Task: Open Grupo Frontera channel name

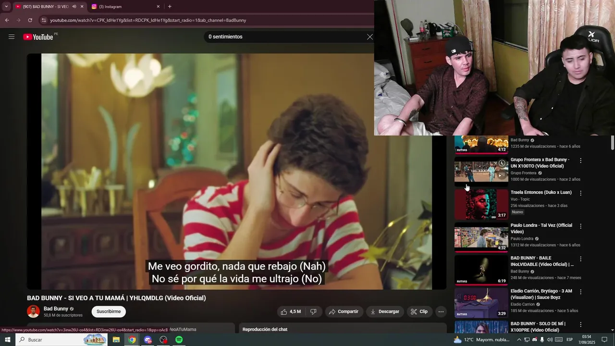Action: coord(523,173)
